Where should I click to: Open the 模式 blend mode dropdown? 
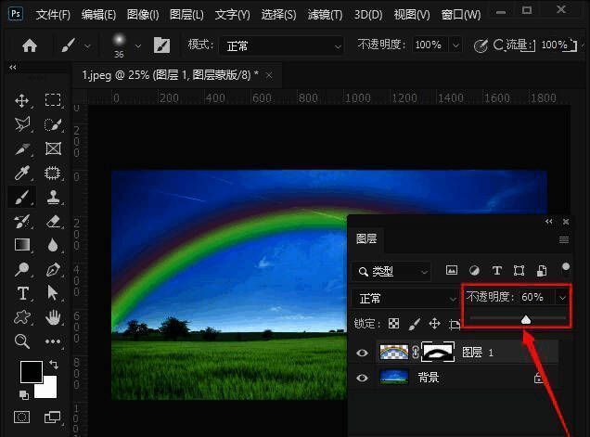click(x=281, y=46)
